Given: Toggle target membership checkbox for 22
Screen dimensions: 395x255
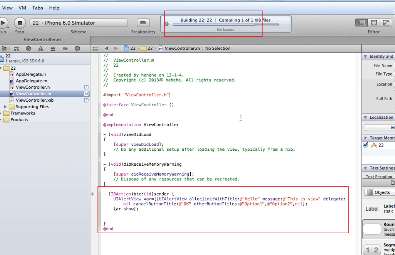Looking at the screenshot, I should click(x=366, y=145).
